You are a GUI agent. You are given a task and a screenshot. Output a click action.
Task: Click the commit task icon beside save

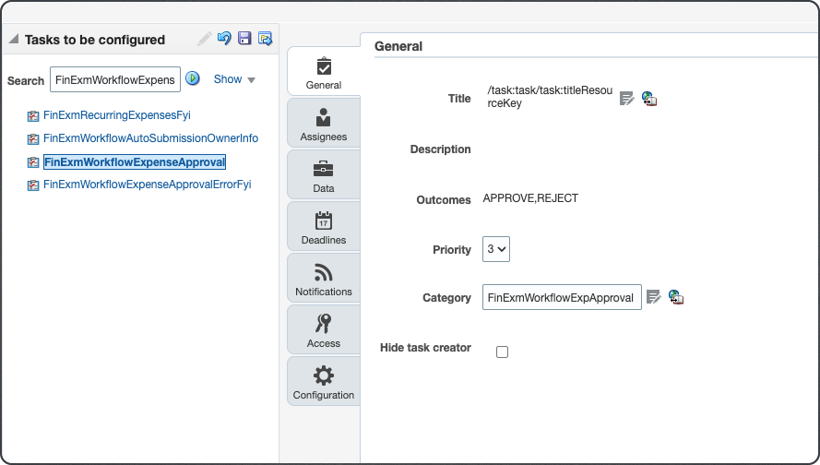(x=265, y=39)
